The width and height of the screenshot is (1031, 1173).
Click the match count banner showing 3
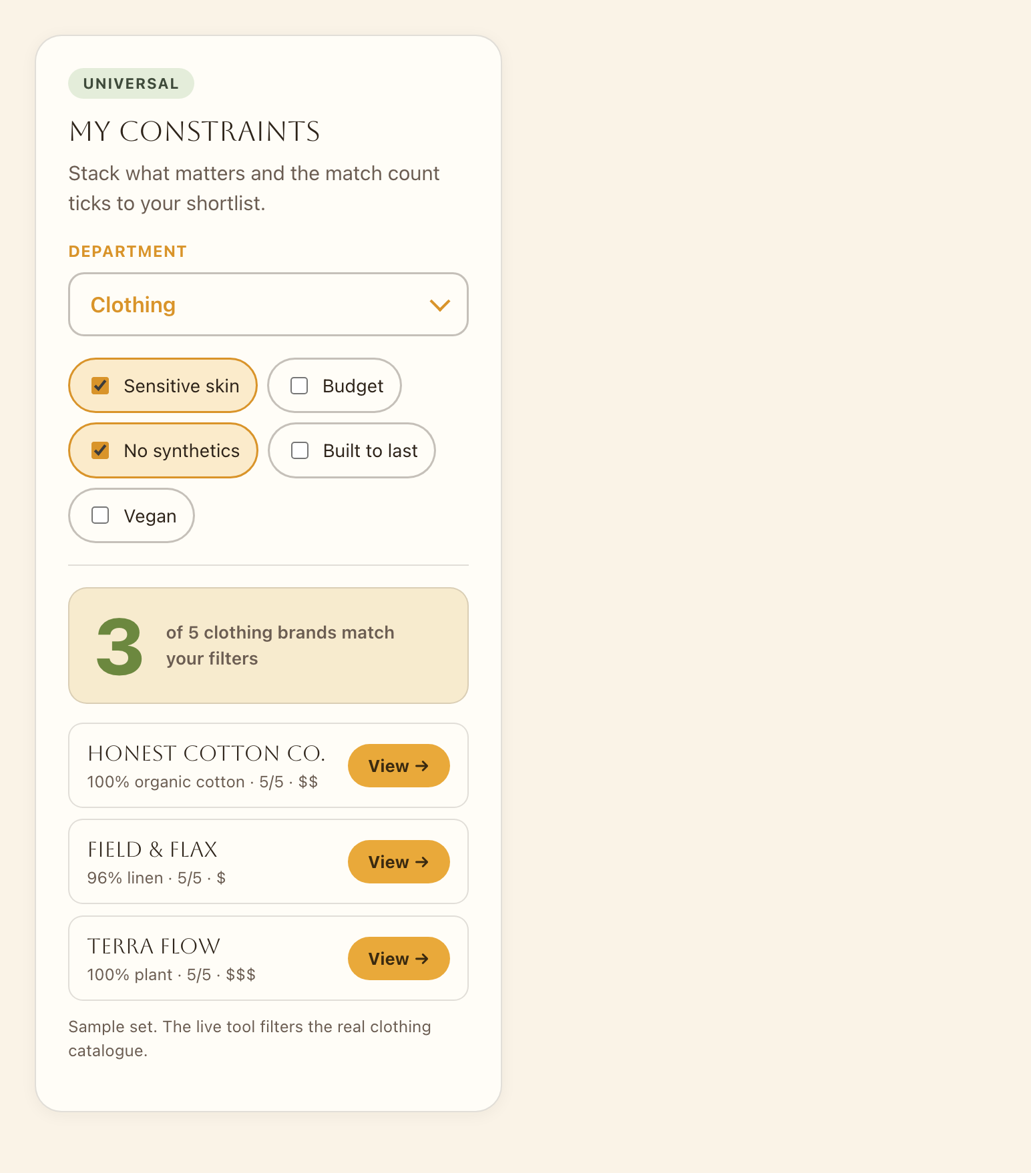click(268, 645)
